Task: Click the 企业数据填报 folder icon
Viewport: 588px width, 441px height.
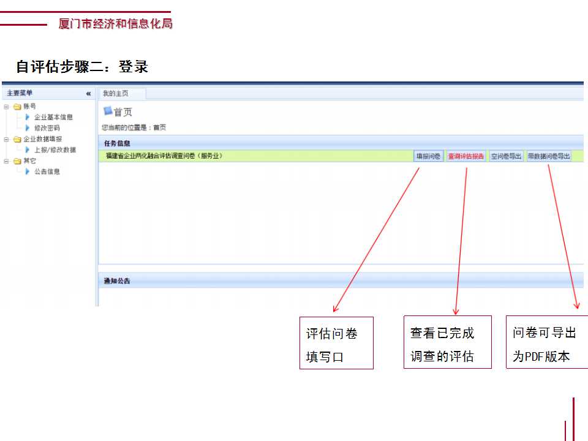Action: (x=17, y=140)
